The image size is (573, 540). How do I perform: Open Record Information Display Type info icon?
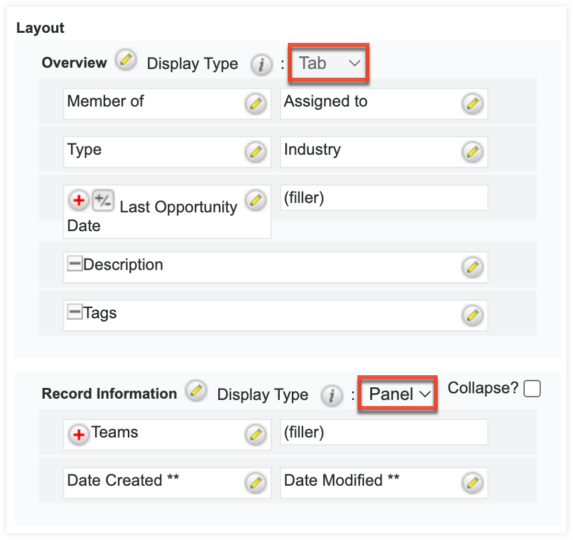332,396
